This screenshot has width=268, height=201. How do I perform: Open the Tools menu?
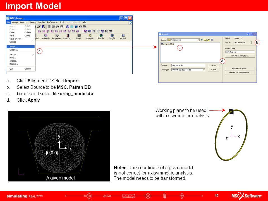62,22
